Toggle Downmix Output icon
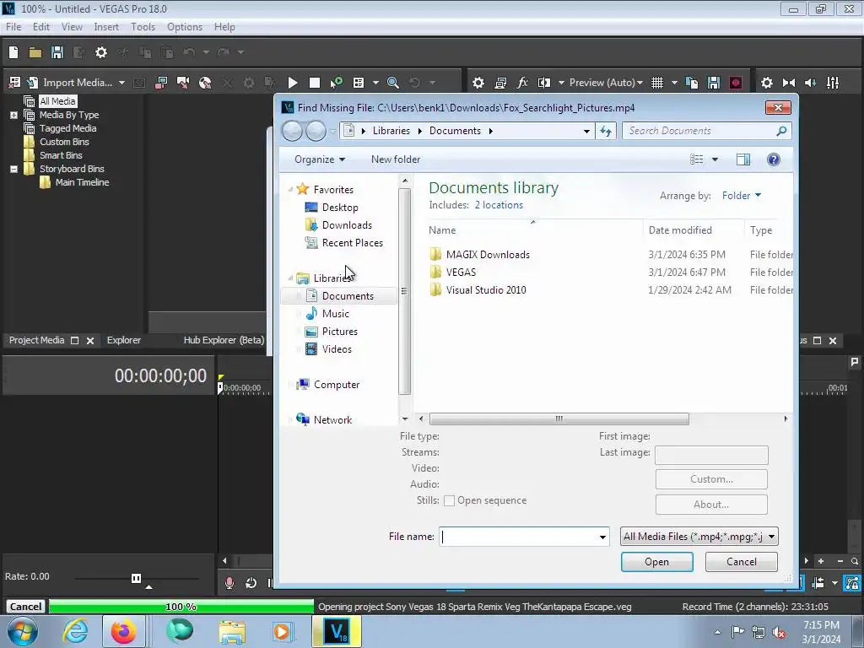864x648 pixels. click(x=789, y=83)
